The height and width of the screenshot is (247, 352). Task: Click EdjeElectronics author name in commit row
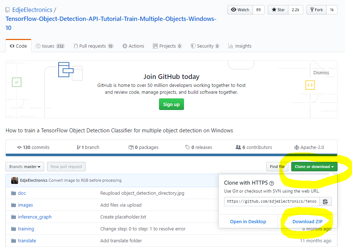pos(34,180)
